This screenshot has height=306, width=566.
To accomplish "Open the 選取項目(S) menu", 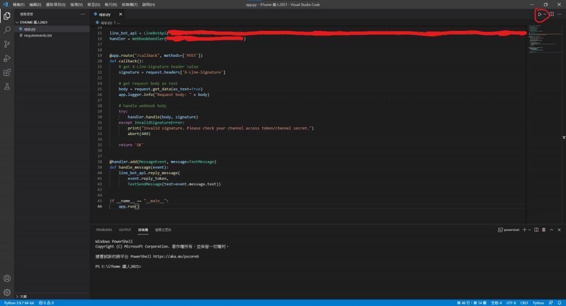I will pyautogui.click(x=56, y=4).
